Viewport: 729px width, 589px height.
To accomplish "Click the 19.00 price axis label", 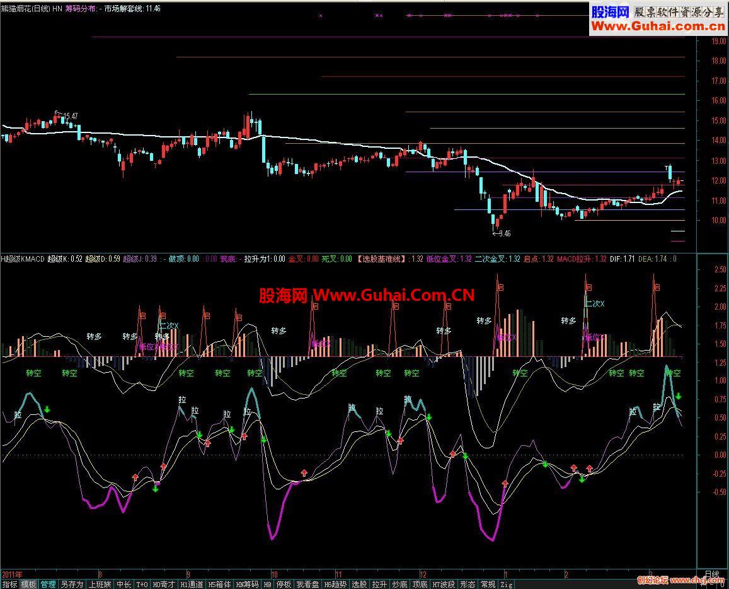I will [718, 41].
